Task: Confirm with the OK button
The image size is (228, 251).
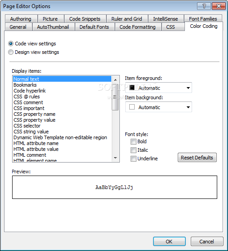Action: [x=169, y=242]
